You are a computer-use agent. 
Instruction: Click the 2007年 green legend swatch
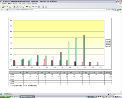[106, 41]
